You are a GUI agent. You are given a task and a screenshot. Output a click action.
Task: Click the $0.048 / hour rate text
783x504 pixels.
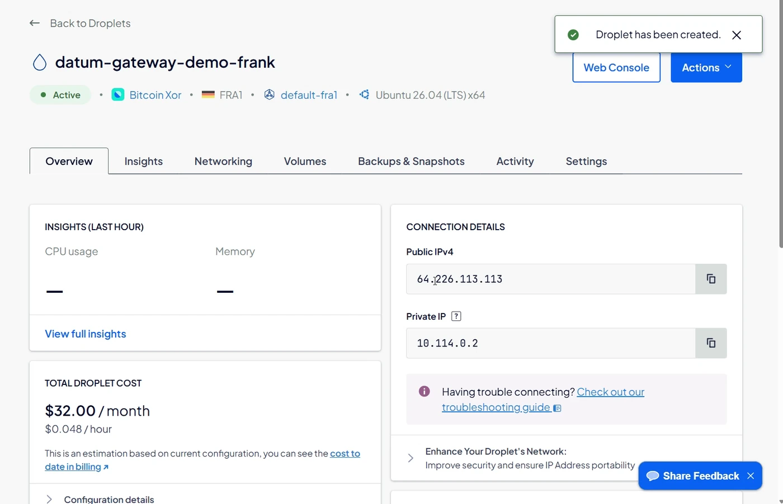(x=78, y=429)
